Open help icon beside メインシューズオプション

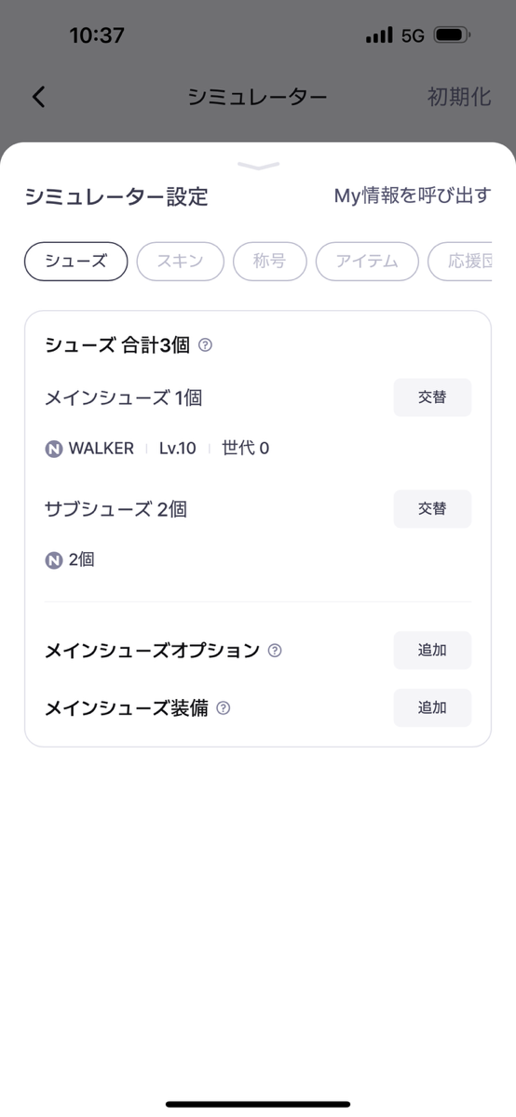pyautogui.click(x=275, y=651)
